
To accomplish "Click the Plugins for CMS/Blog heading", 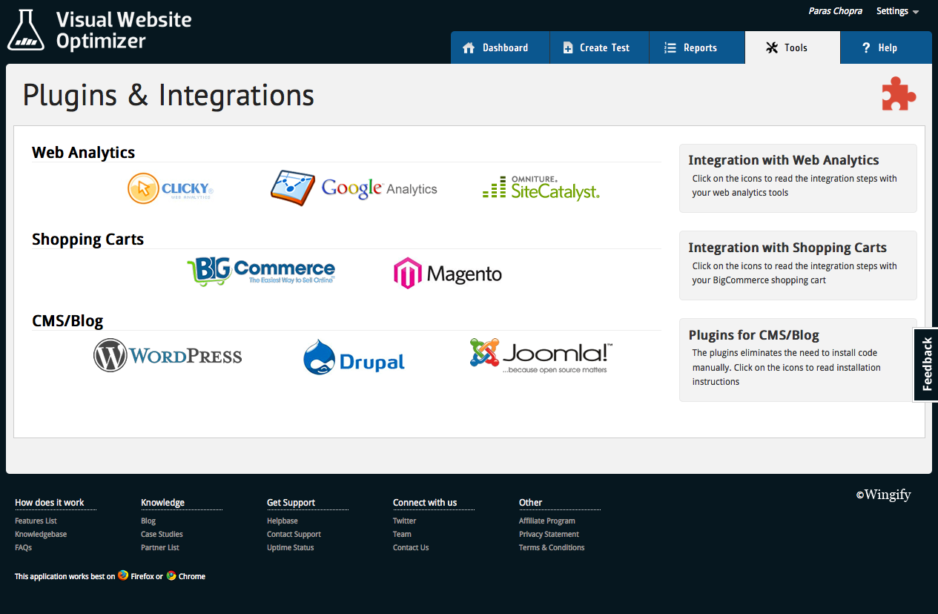I will click(x=754, y=335).
